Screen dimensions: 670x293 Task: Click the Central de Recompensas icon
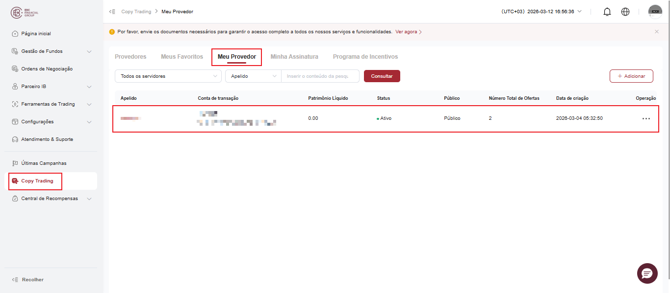point(15,199)
